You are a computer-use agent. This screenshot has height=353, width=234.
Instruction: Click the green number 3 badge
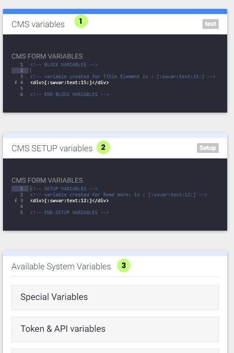[x=123, y=265]
